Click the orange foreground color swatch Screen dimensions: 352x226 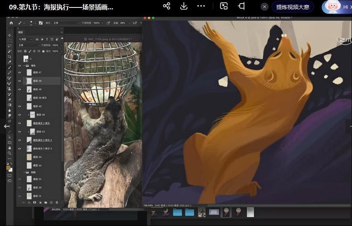click(9, 168)
